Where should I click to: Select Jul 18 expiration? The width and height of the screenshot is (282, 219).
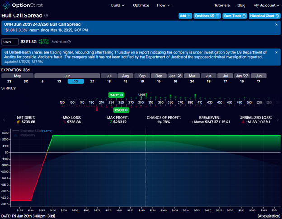pyautogui.click(x=109, y=82)
